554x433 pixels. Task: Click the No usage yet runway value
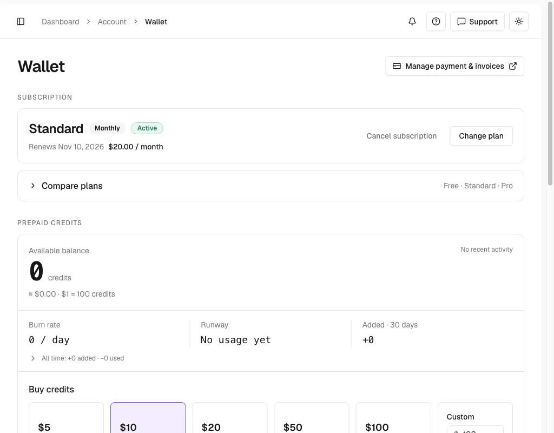[236, 340]
